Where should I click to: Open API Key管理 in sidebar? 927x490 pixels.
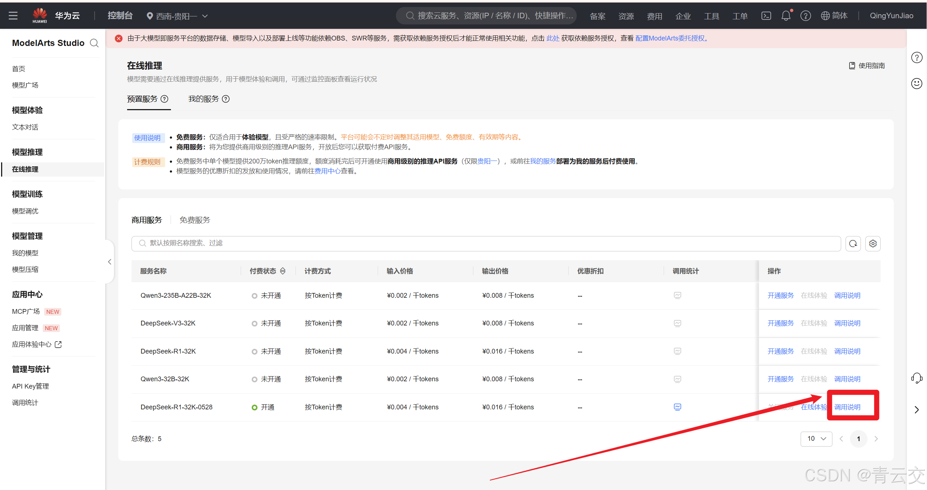pos(30,386)
